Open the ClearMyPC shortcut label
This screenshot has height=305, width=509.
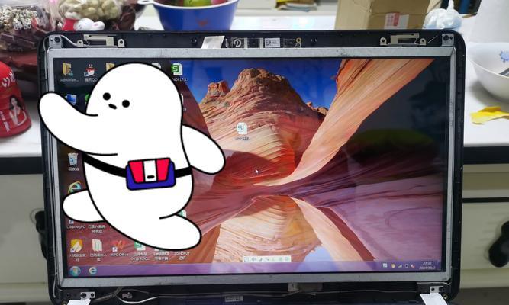click(x=76, y=226)
